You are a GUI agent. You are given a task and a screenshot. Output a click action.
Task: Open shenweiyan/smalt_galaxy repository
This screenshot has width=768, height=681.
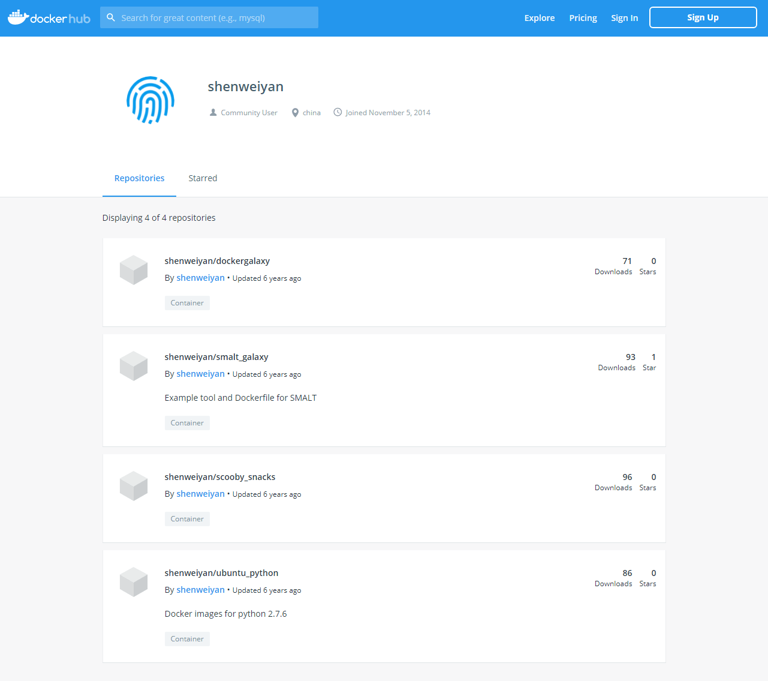tap(216, 357)
